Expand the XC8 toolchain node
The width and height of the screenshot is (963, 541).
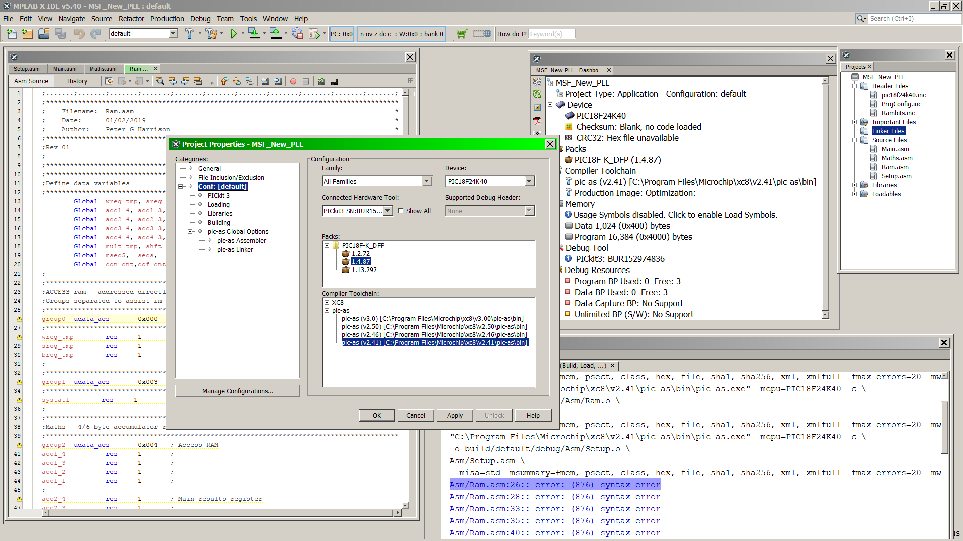(x=327, y=303)
